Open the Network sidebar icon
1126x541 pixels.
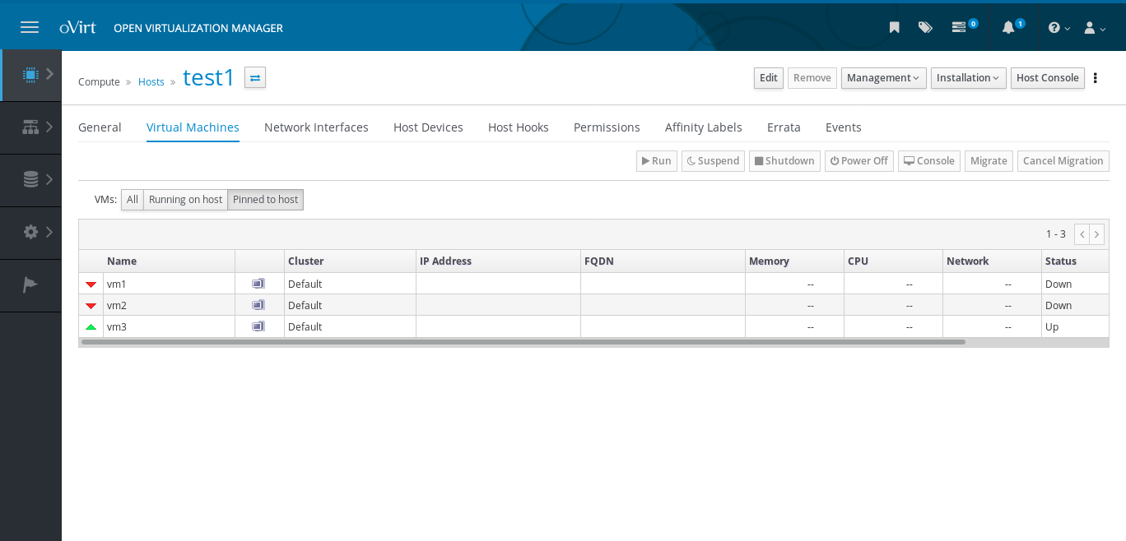click(x=30, y=127)
